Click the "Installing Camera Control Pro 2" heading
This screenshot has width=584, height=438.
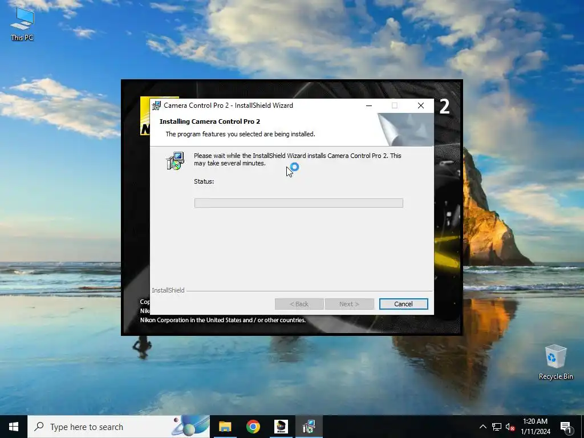coord(210,121)
